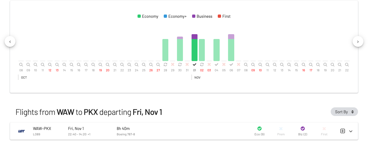Refresh results for October 30

tap(180, 65)
